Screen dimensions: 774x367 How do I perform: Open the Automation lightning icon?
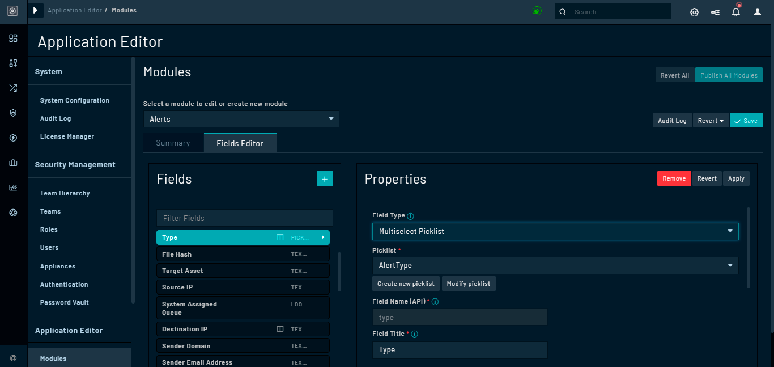click(x=13, y=138)
